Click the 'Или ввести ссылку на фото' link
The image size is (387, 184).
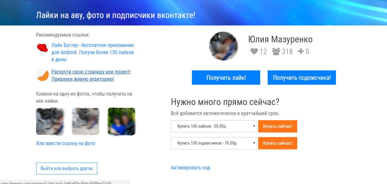click(x=65, y=143)
